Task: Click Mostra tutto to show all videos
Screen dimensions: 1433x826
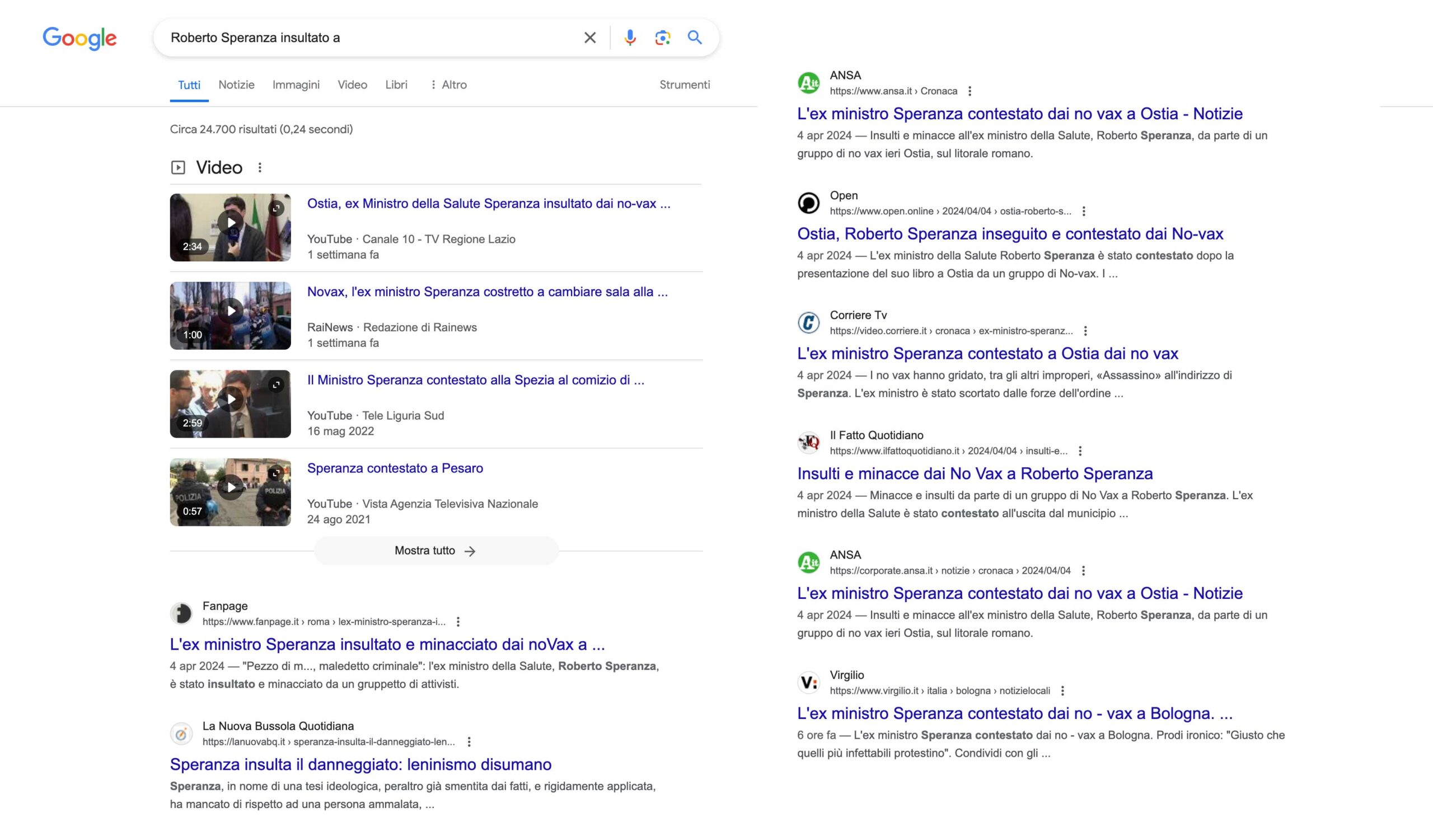Action: coord(435,551)
